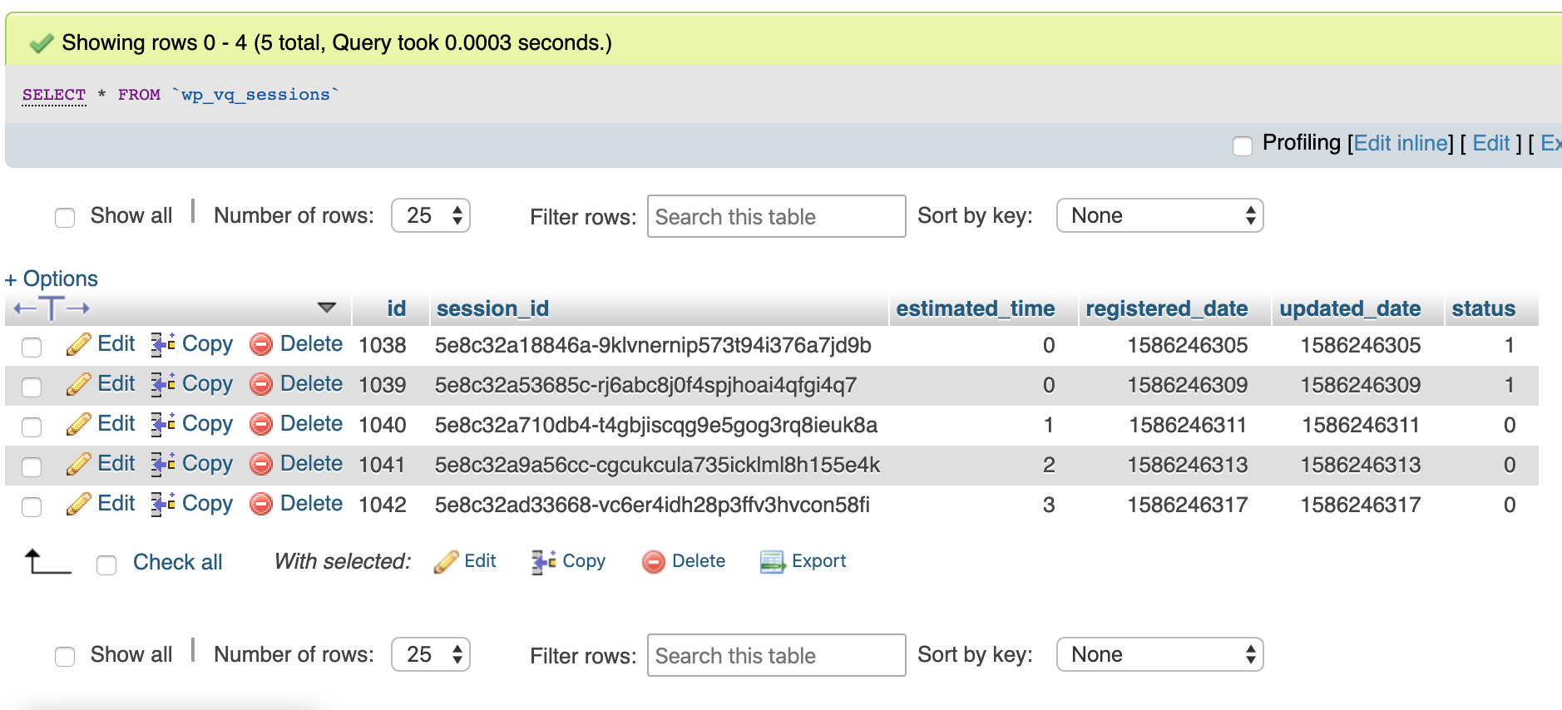This screenshot has width=1562, height=710.
Task: Click the full texts toggle arrows icon
Action: tap(52, 308)
